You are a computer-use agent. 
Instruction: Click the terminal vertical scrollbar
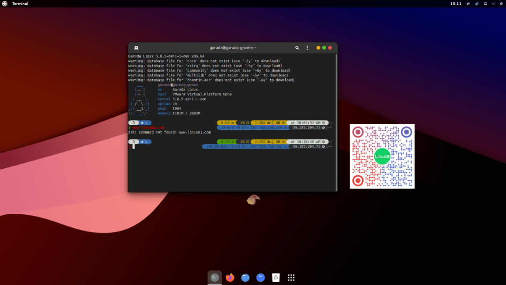click(336, 123)
